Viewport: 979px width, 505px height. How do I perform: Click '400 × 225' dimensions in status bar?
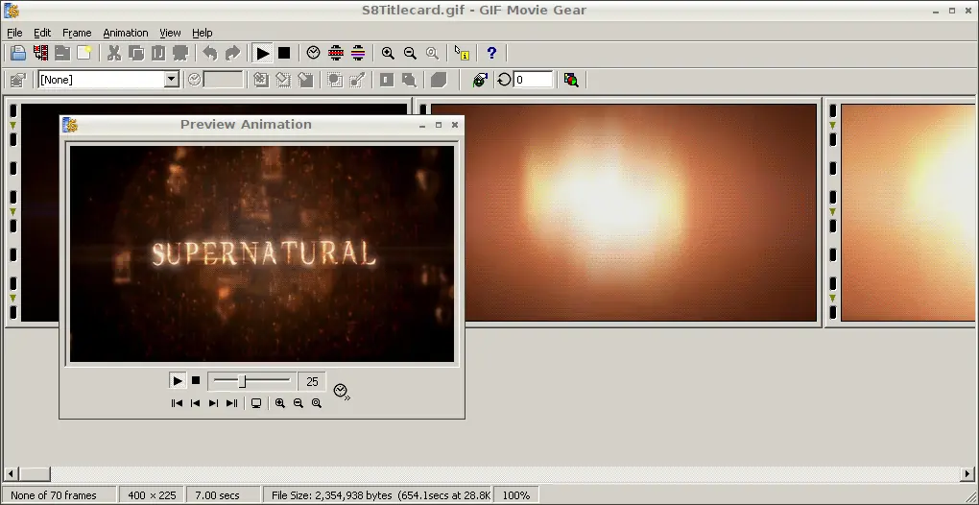point(152,495)
